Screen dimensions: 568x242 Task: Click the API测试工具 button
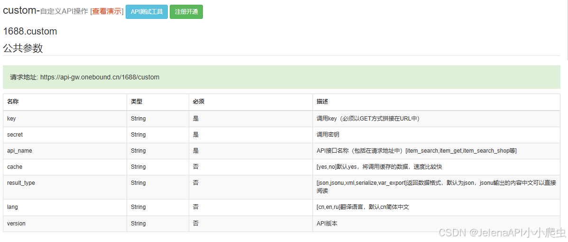click(x=147, y=11)
